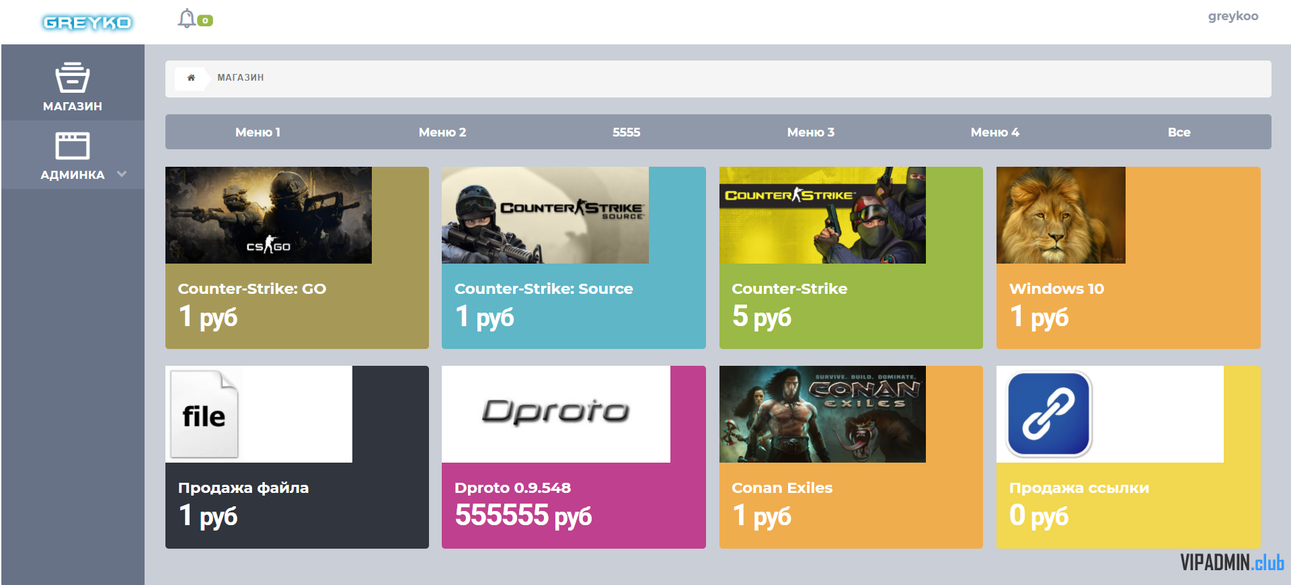Click the Магазин sidebar label
This screenshot has width=1291, height=585.
(73, 106)
